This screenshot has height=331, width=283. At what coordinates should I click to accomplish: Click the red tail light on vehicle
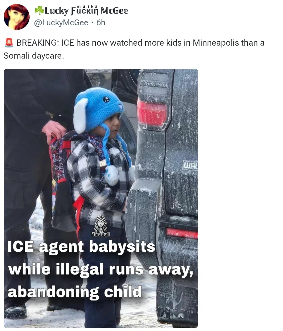pyautogui.click(x=152, y=114)
